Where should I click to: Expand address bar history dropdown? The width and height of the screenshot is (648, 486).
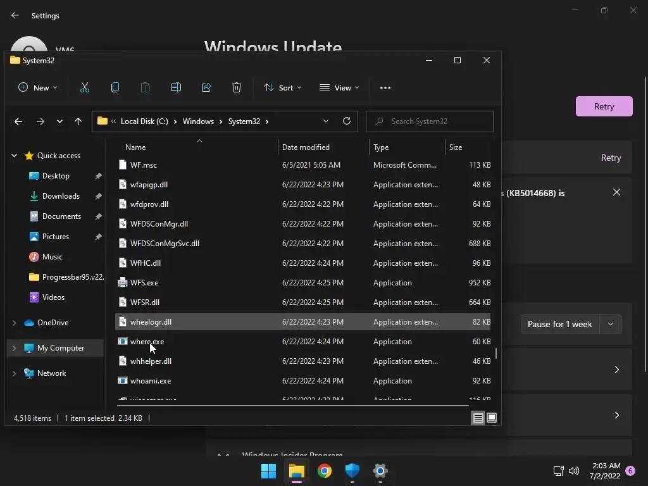[x=326, y=121]
